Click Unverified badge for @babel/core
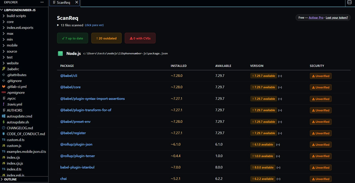This screenshot has height=183, width=355. click(x=321, y=87)
